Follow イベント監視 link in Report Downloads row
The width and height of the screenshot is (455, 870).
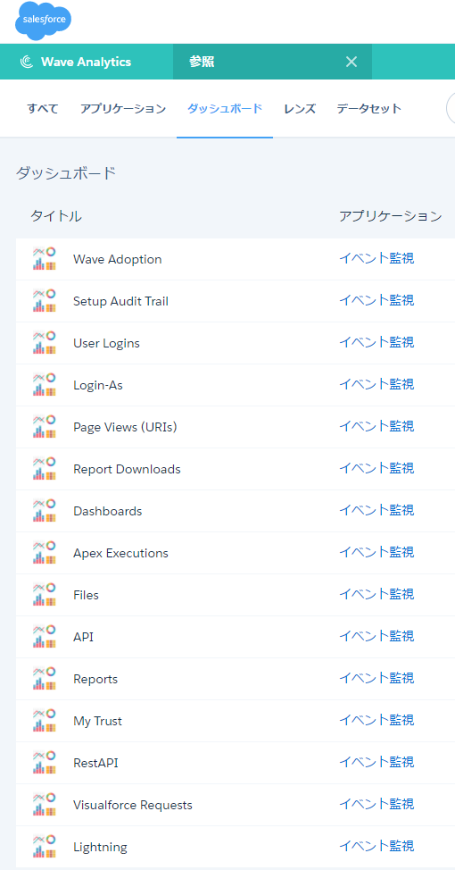(x=376, y=468)
